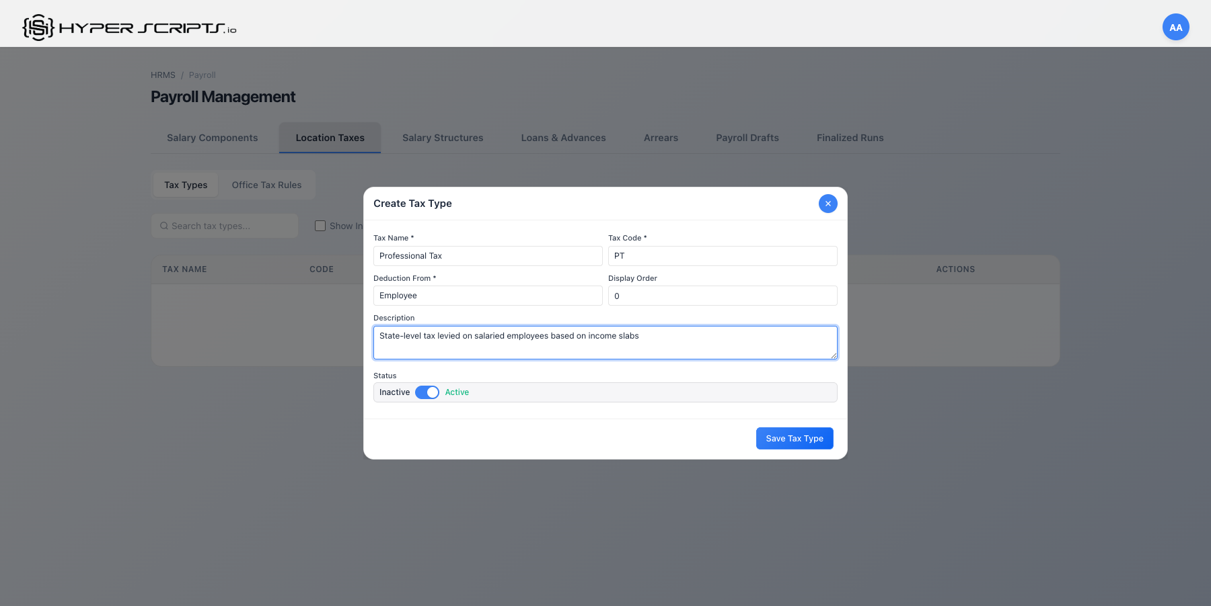Toggle the Status switch to Inactive

coord(427,392)
